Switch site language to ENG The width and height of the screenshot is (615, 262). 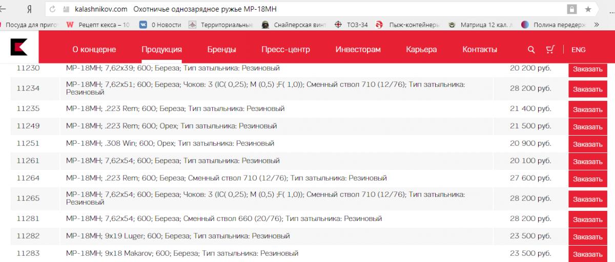578,50
